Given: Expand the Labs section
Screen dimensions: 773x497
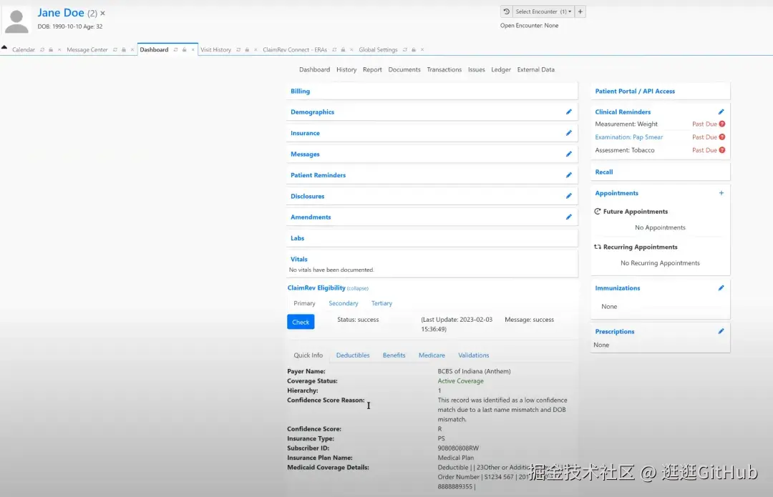Looking at the screenshot, I should 297,238.
